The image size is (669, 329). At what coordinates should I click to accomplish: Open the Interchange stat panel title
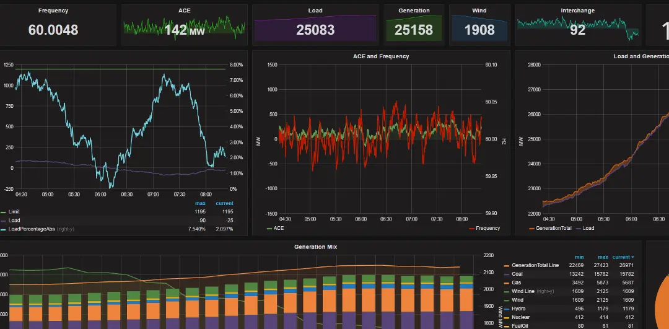click(577, 11)
